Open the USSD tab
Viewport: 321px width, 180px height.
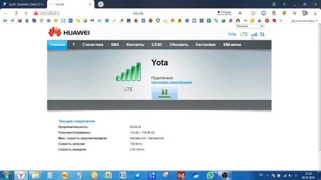(157, 44)
